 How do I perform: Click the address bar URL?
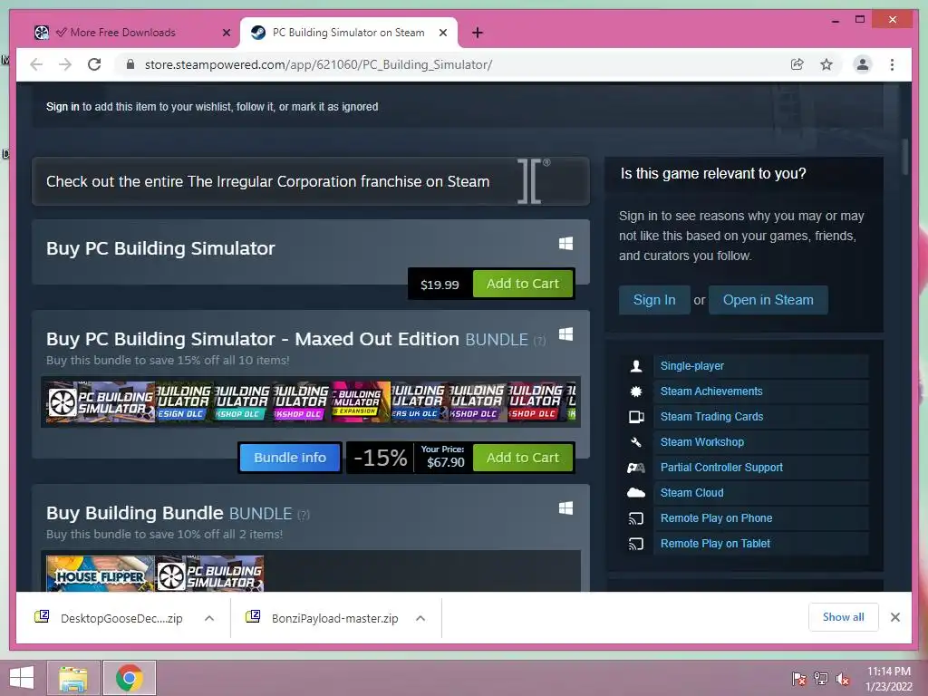pos(318,64)
